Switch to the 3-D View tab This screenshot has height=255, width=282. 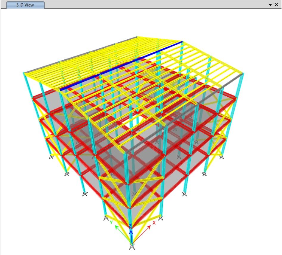point(25,5)
